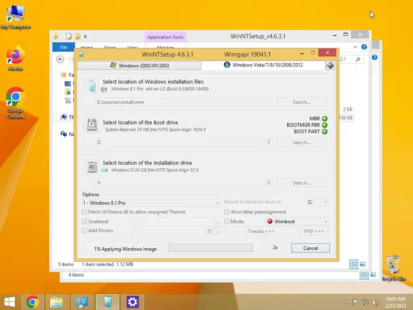Open File Explorer taskbar icon
This screenshot has width=413, height=310.
tap(56, 302)
